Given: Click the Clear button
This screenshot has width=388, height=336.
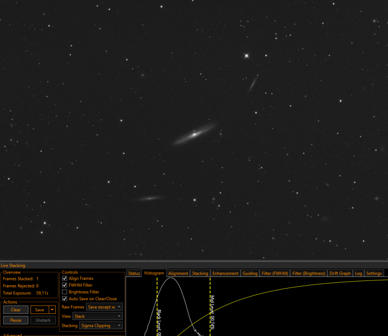Looking at the screenshot, I should pos(16,310).
